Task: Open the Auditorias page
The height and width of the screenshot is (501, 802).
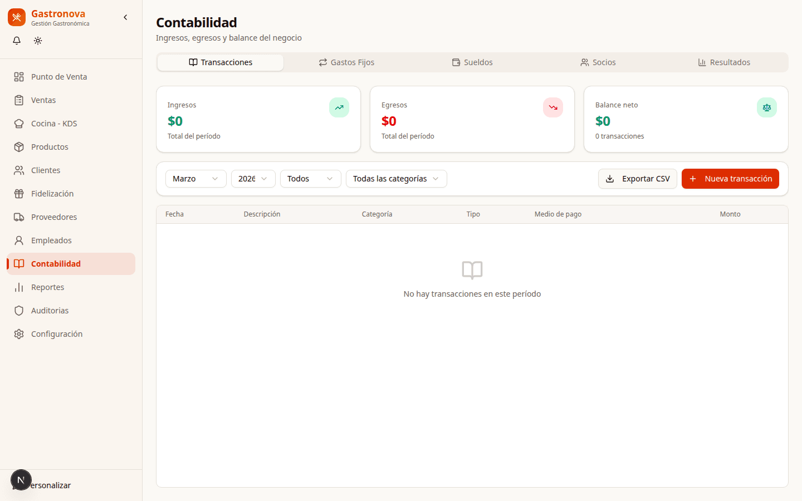Action: point(50,311)
